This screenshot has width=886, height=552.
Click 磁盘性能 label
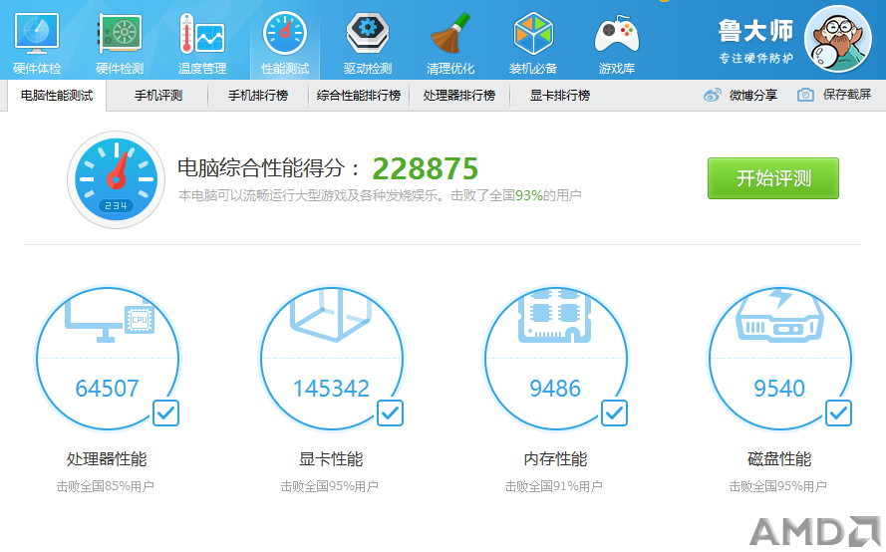coord(779,459)
